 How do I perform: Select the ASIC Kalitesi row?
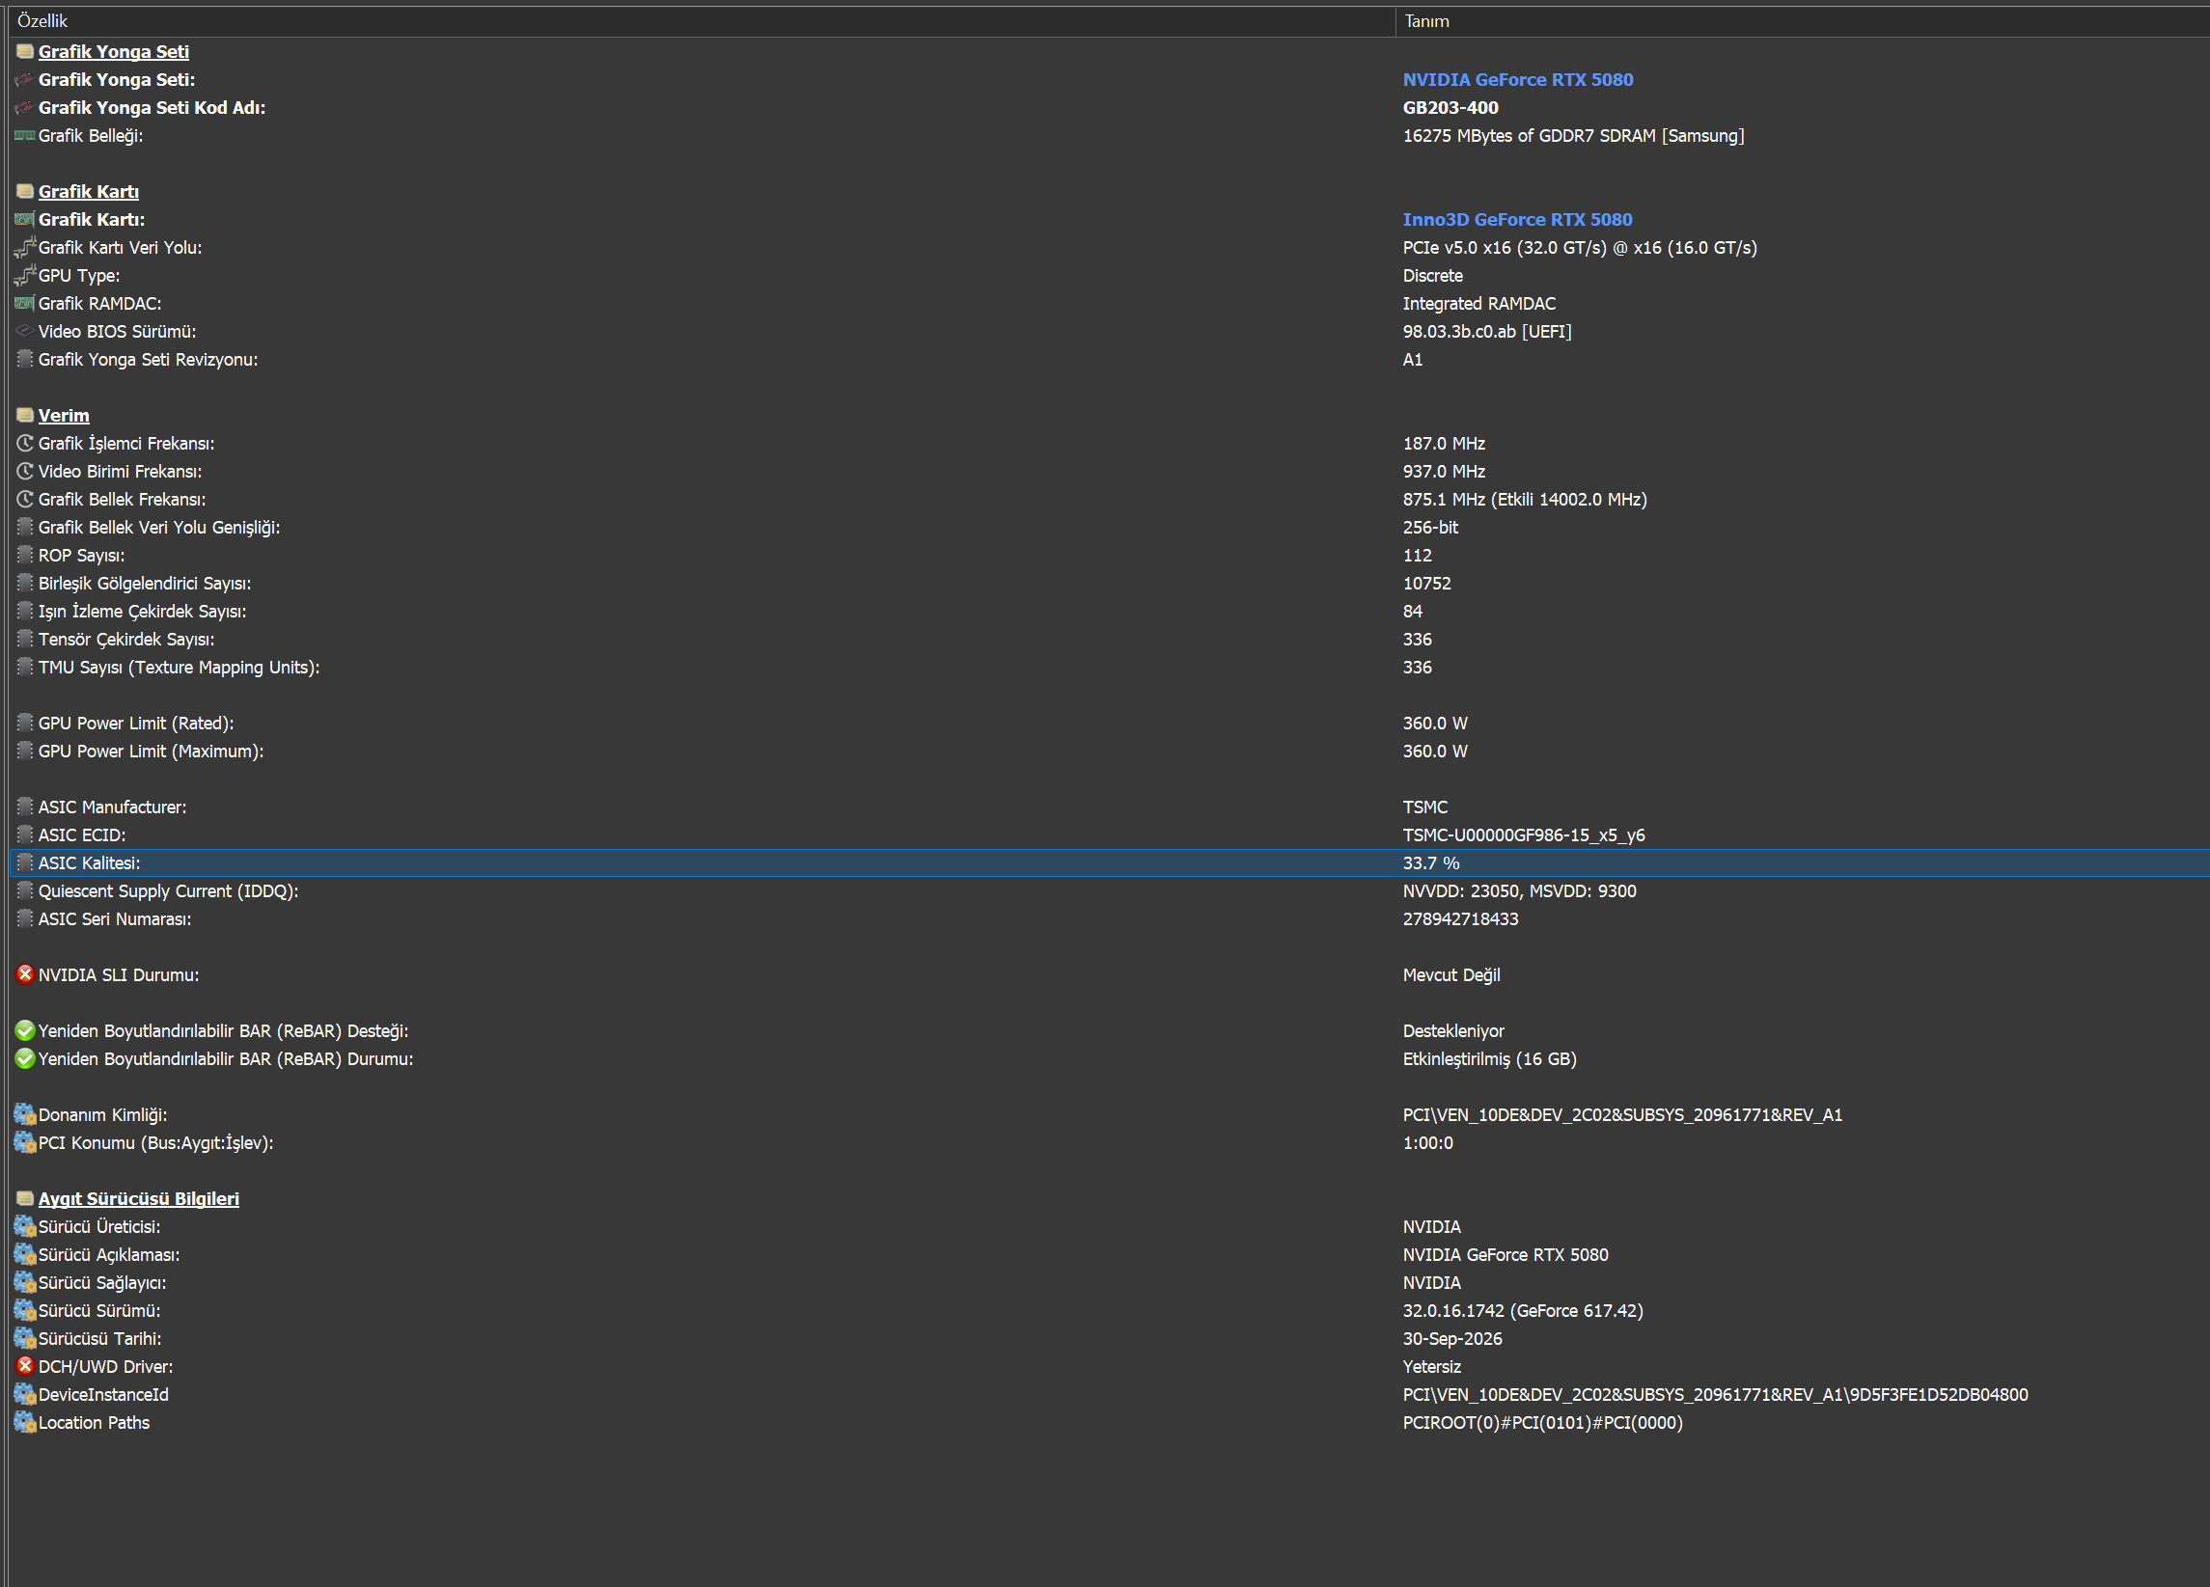pos(1109,863)
